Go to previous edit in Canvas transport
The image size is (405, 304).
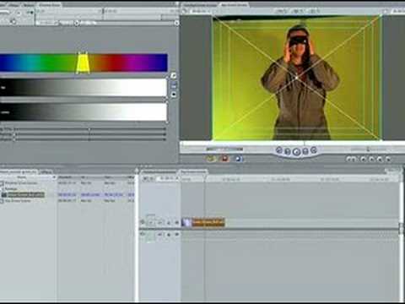(278, 150)
